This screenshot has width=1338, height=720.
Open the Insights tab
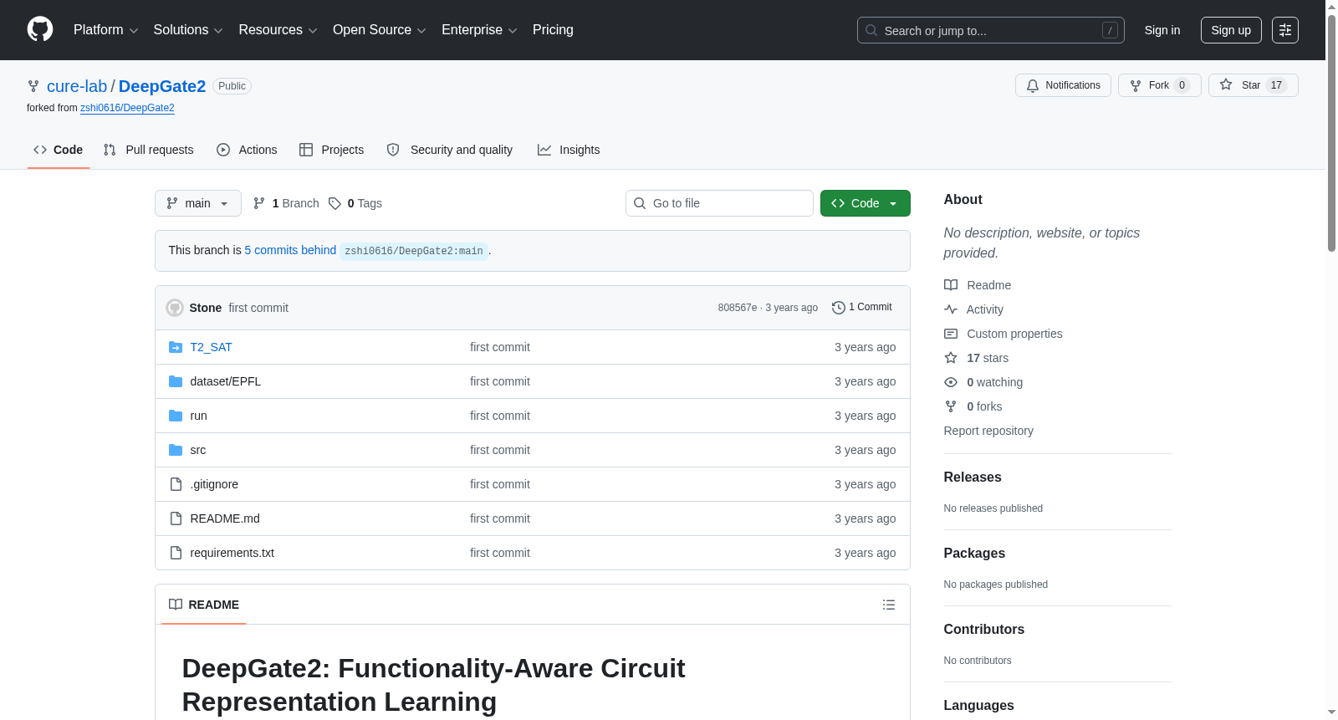coord(569,150)
